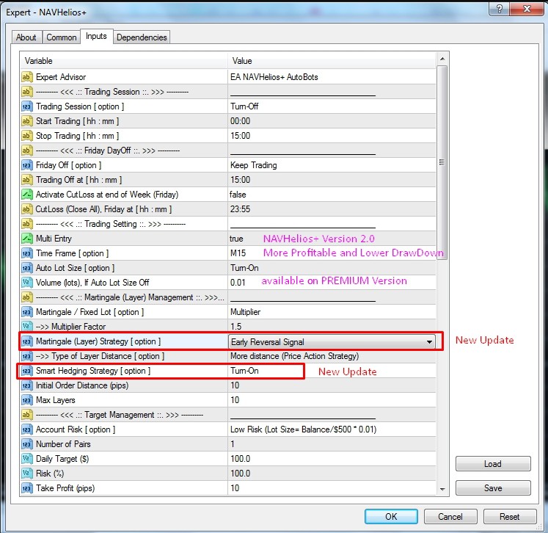Click the CutLoss Friday time 23:55

tap(240, 209)
